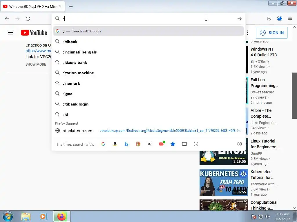Expand description with SHOW MORE
The width and height of the screenshot is (297, 222).
pyautogui.click(x=36, y=64)
